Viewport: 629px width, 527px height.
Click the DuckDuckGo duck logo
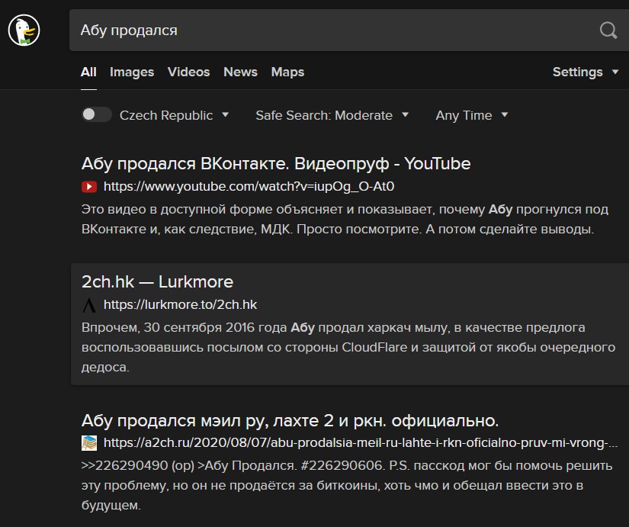[24, 30]
